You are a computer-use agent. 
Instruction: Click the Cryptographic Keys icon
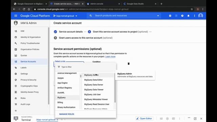pyautogui.click(x=16, y=86)
